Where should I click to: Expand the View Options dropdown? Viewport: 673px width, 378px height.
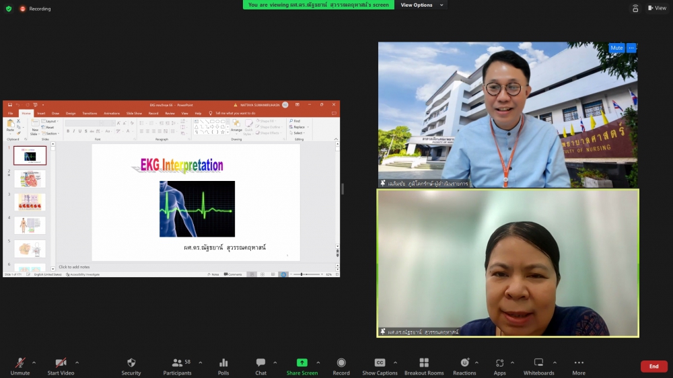click(422, 5)
